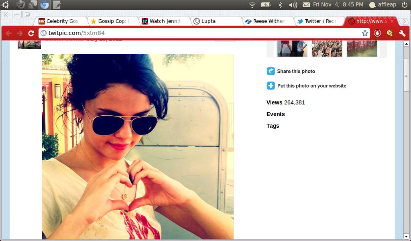Image resolution: width=411 pixels, height=241 pixels.
Task: Switch to the Chromium panel launcher
Action: tap(44, 4)
